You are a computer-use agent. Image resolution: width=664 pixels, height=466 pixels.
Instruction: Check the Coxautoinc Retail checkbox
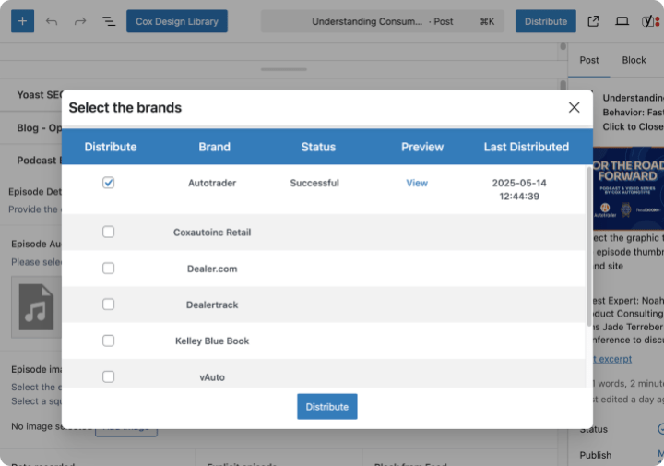(x=109, y=232)
